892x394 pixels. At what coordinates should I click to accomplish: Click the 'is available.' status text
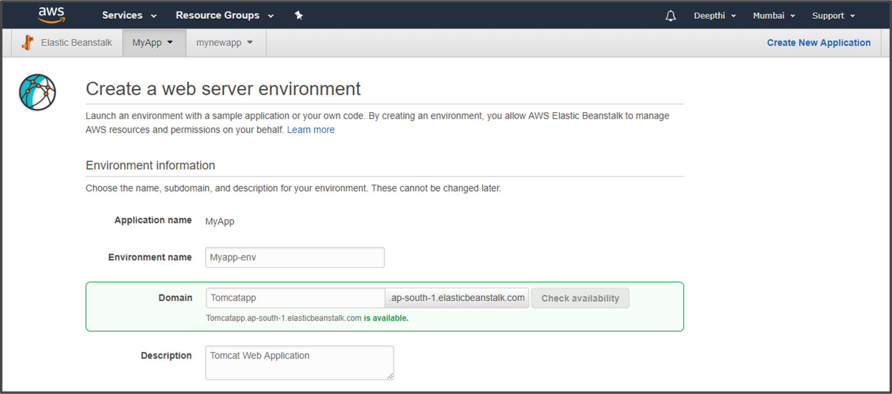click(386, 318)
